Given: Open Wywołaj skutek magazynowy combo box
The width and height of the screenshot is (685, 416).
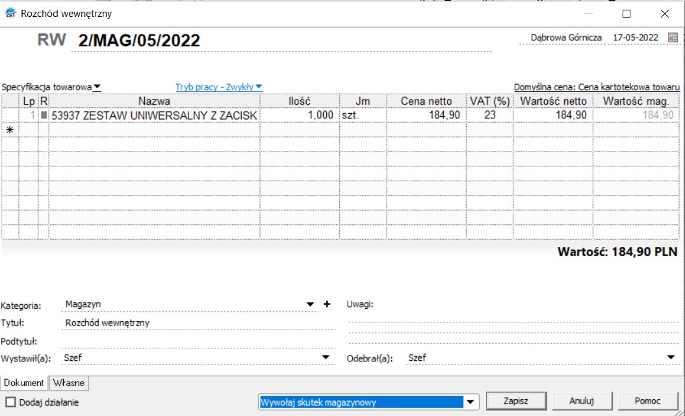Looking at the screenshot, I should coord(472,402).
